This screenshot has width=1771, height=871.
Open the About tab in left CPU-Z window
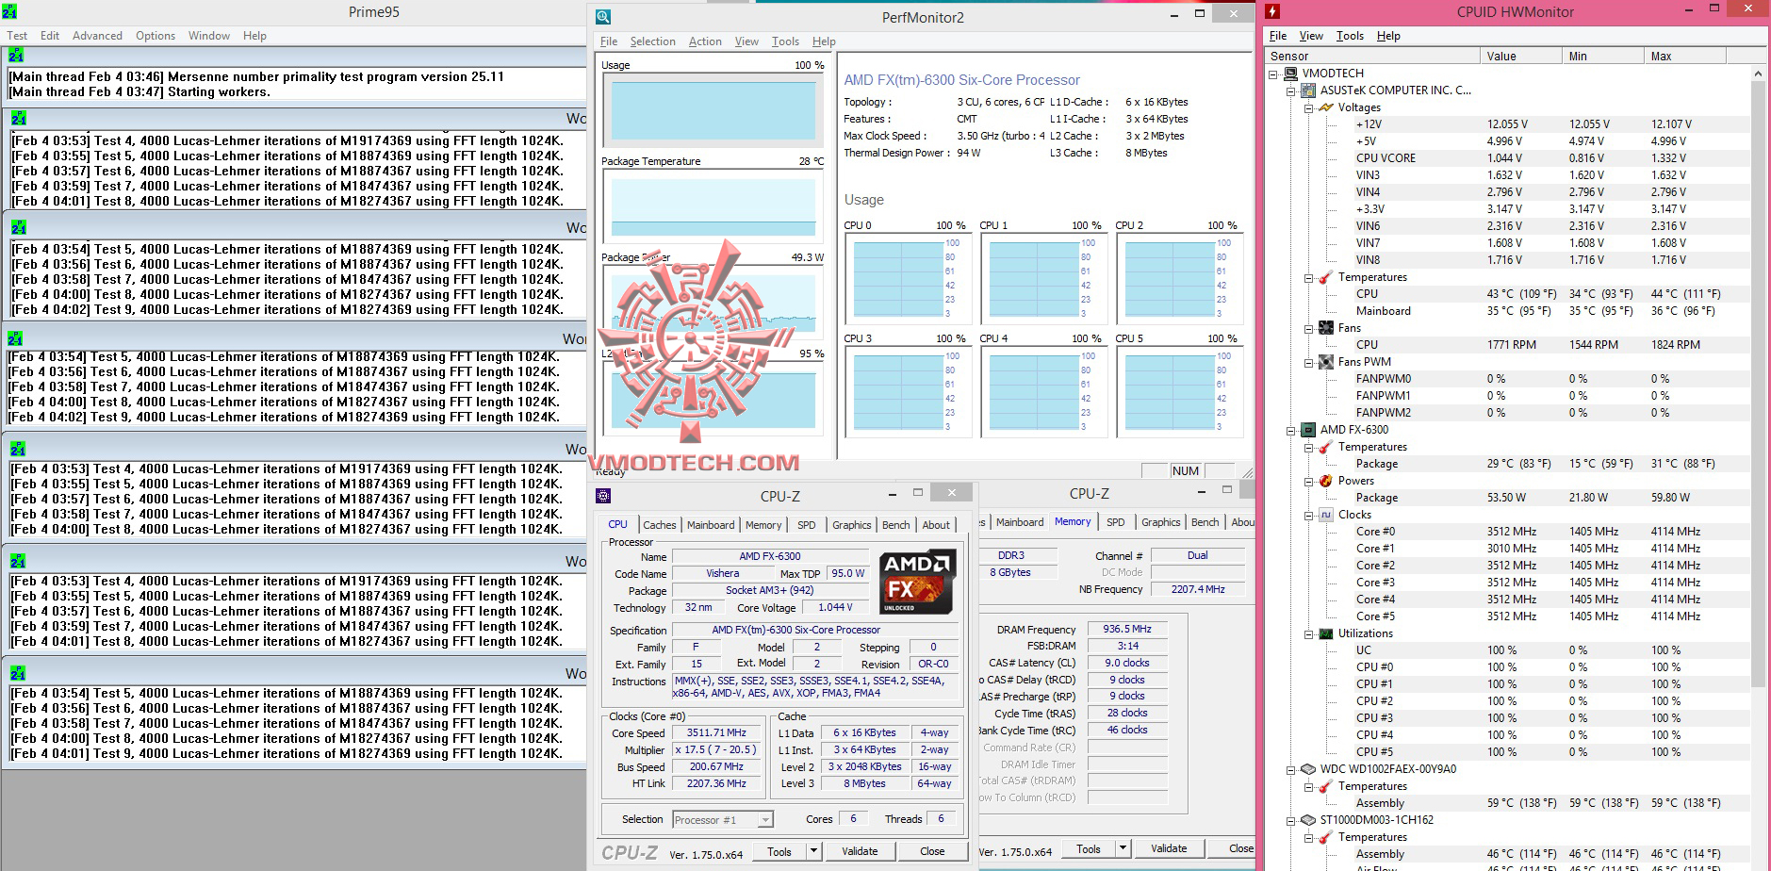936,525
